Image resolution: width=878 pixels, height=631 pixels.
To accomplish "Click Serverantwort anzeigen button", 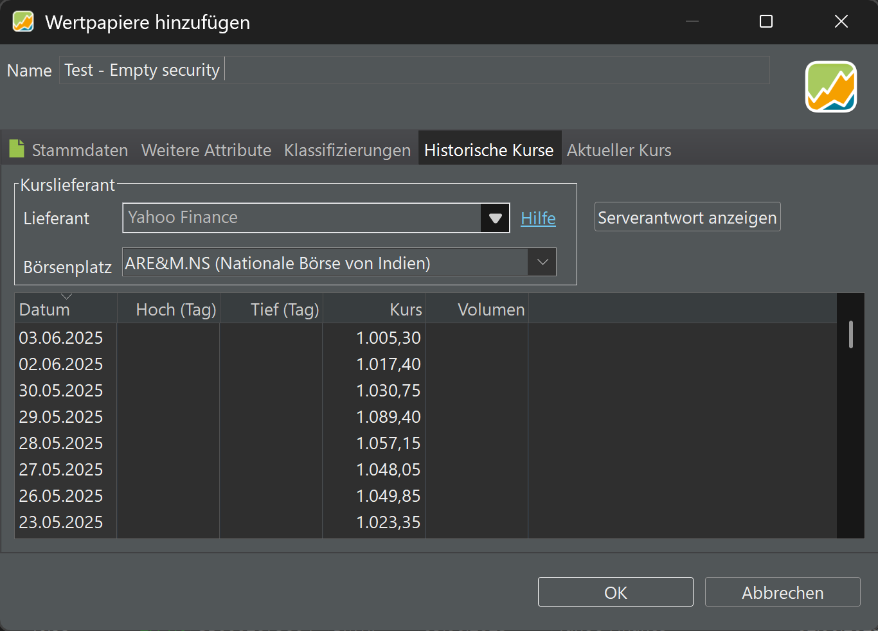I will point(687,217).
